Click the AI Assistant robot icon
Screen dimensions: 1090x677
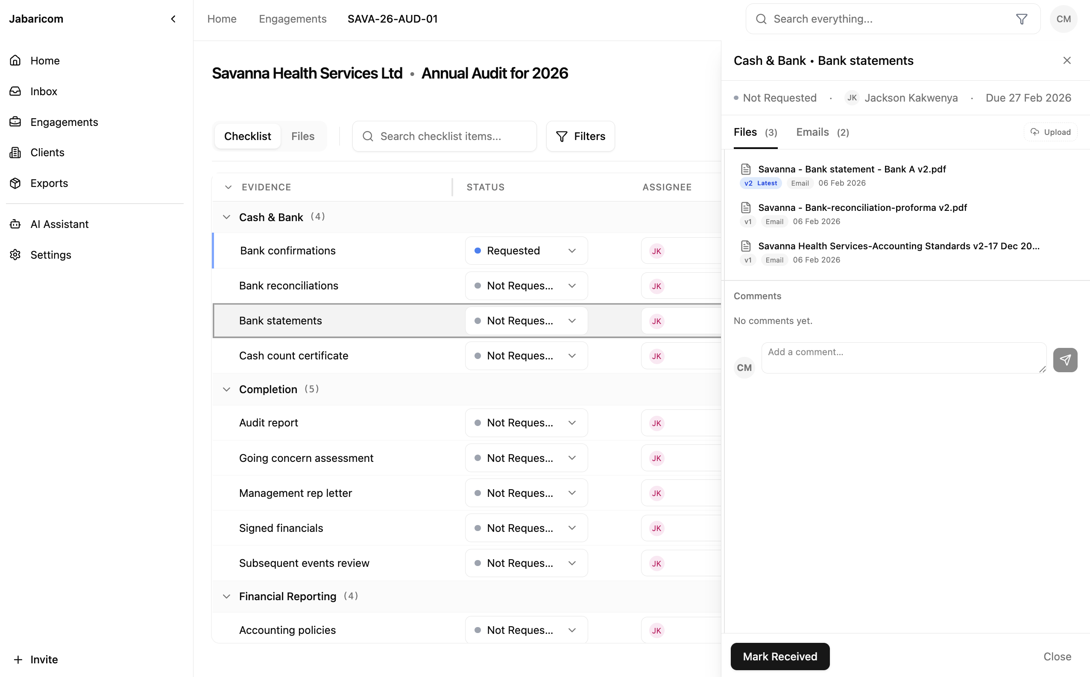tap(15, 224)
